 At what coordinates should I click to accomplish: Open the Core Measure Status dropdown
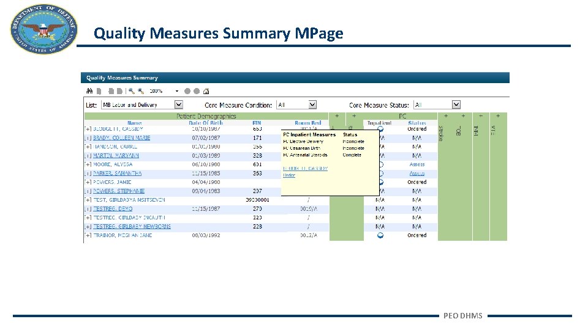pos(456,105)
